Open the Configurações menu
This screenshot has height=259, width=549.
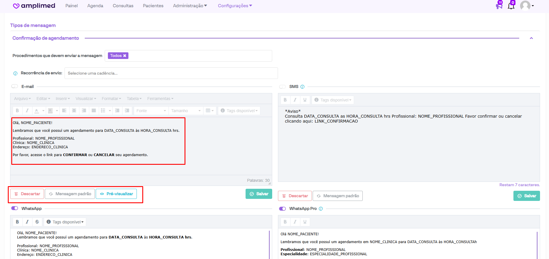pyautogui.click(x=235, y=6)
